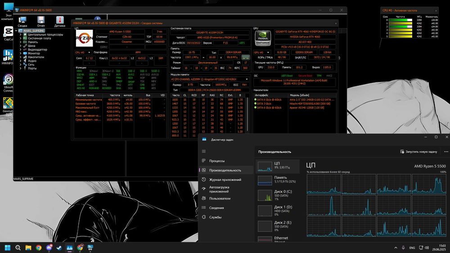Select Сеть in the HWiNFO tree
This screenshot has width=450, height=253.
pos(31,65)
